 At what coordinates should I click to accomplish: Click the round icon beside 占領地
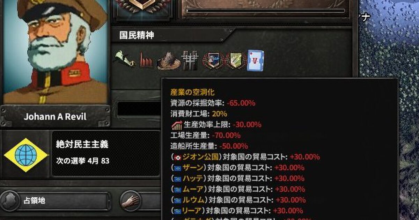click(x=10, y=201)
